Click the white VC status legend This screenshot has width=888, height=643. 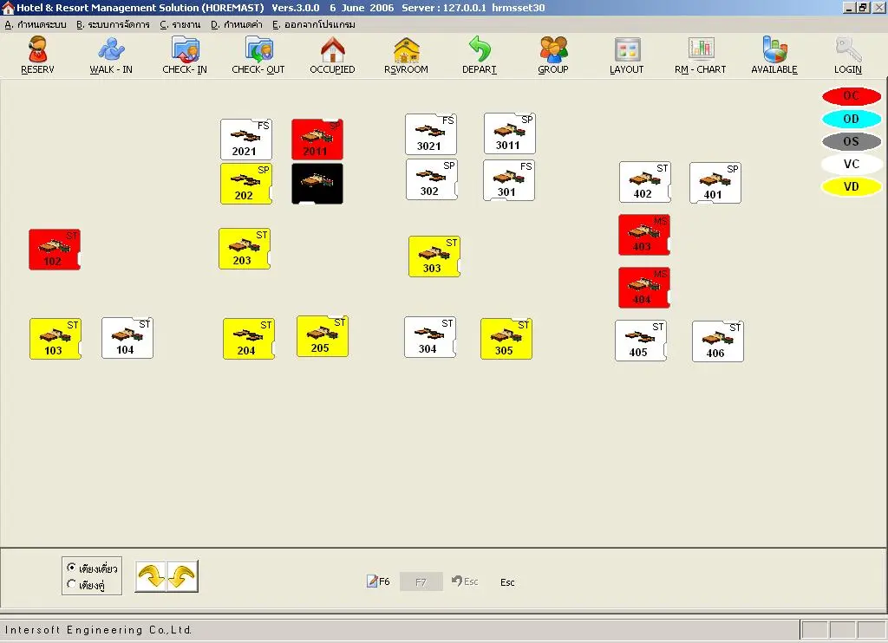pos(852,164)
